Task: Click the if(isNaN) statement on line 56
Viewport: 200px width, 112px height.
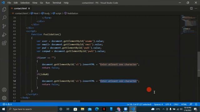Action: point(43,74)
